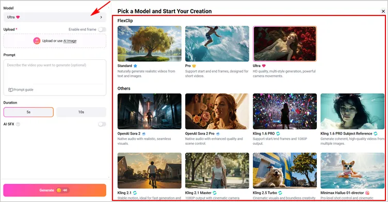388x202 pixels.
Task: Select the Kling 2.1 Master thumbnail
Action: click(x=217, y=171)
